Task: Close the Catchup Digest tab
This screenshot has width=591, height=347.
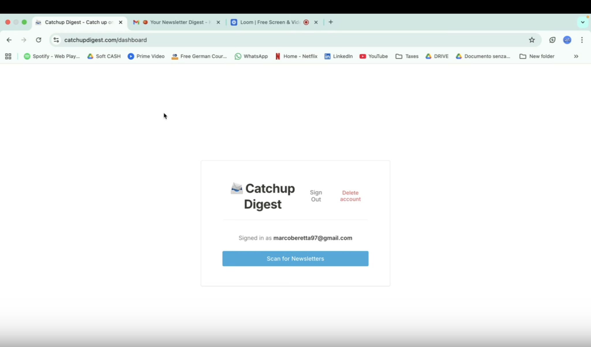Action: coord(121,22)
